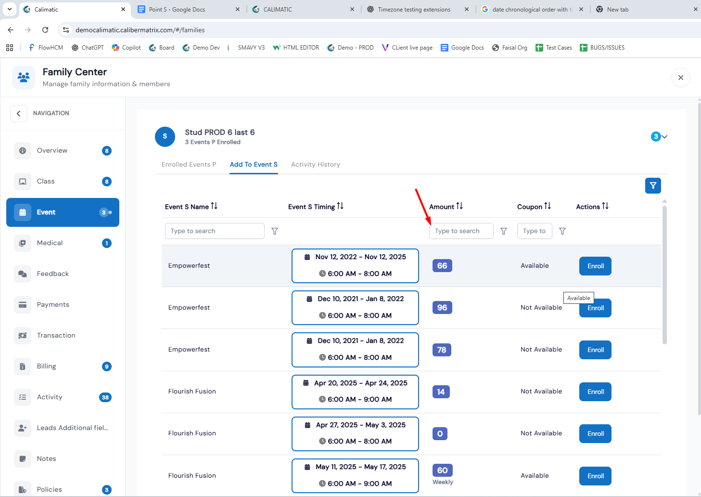The image size is (701, 497).
Task: Click the Coupon search field
Action: pos(535,231)
